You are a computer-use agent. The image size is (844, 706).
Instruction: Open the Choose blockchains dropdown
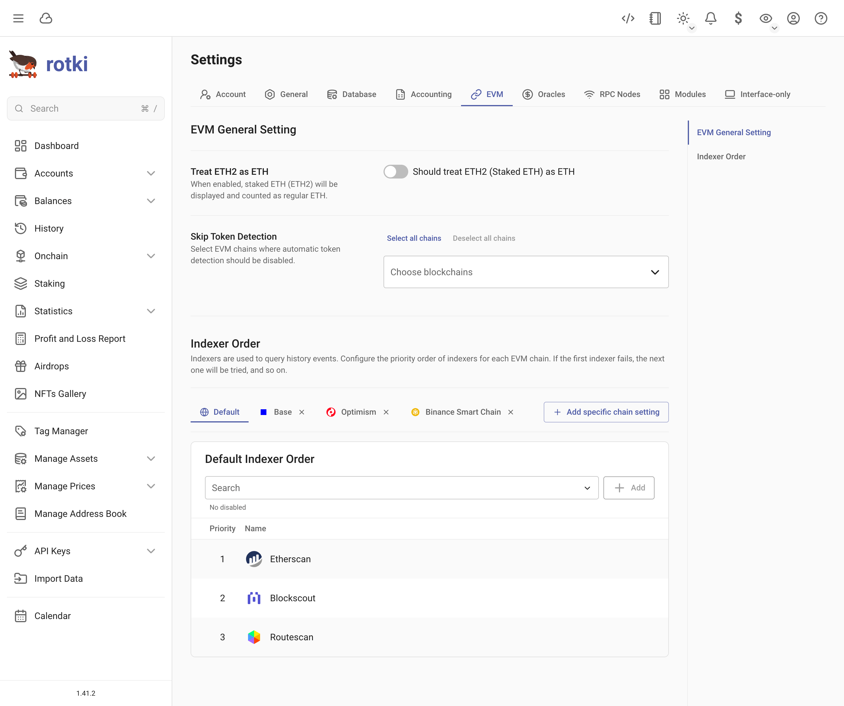pos(526,272)
